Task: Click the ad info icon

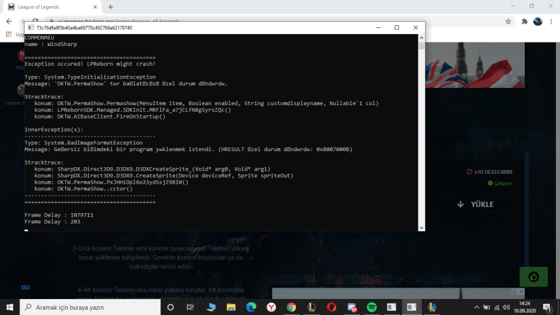Action: (515, 292)
